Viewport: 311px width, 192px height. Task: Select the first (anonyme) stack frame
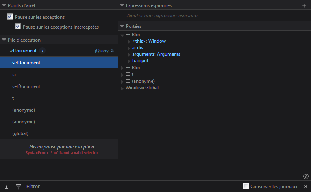[59, 110]
